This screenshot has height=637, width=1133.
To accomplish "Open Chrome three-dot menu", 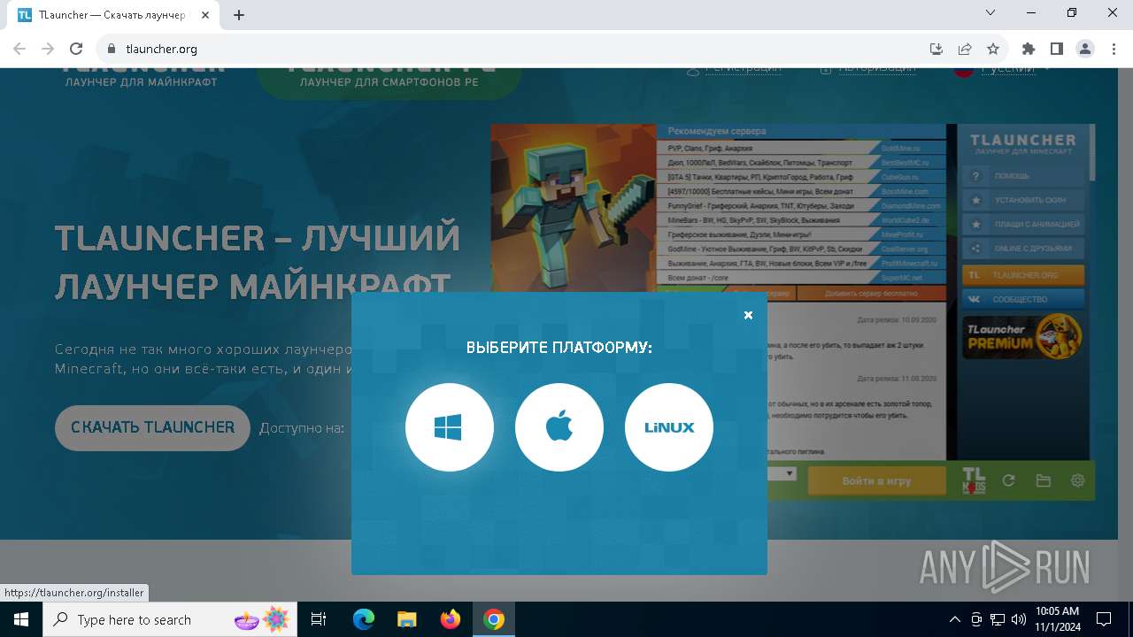I will pyautogui.click(x=1113, y=50).
